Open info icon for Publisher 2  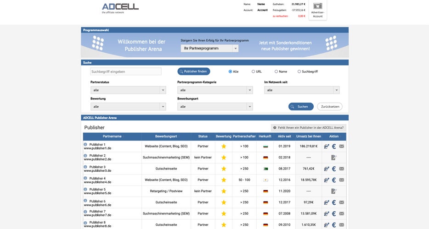(85, 155)
